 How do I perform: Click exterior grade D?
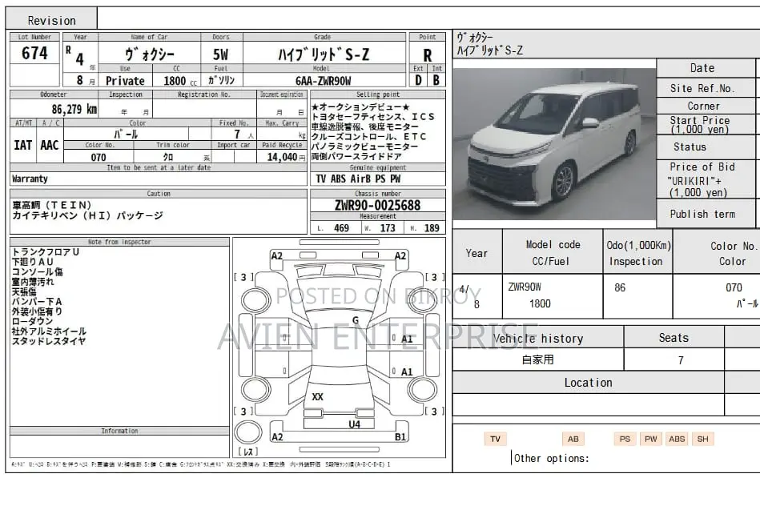(x=418, y=80)
